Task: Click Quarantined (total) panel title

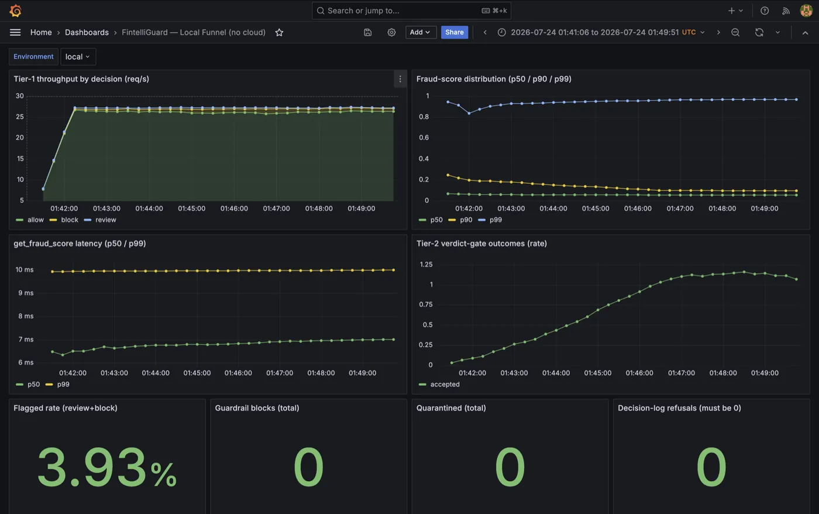Action: (x=451, y=408)
